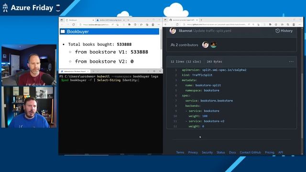Screen dimensions: 306x172
Task: Select the Bookbuyer browser tab
Action: pyautogui.click(x=80, y=20)
